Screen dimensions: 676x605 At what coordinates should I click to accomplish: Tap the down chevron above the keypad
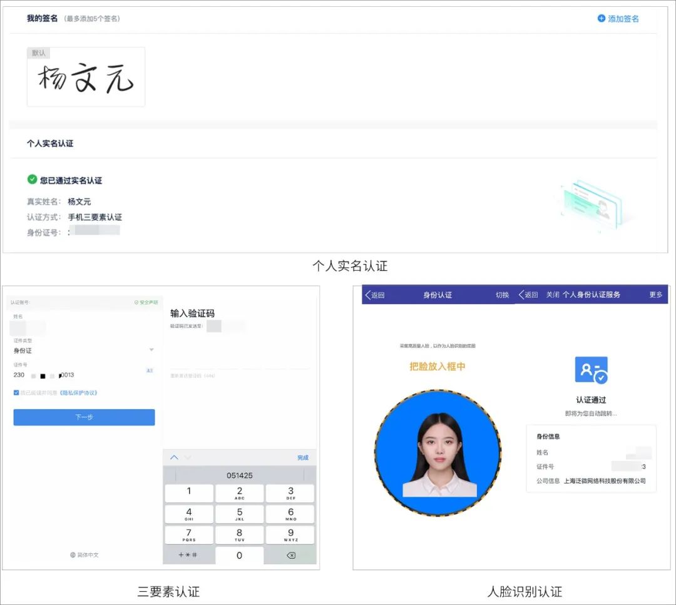[188, 457]
